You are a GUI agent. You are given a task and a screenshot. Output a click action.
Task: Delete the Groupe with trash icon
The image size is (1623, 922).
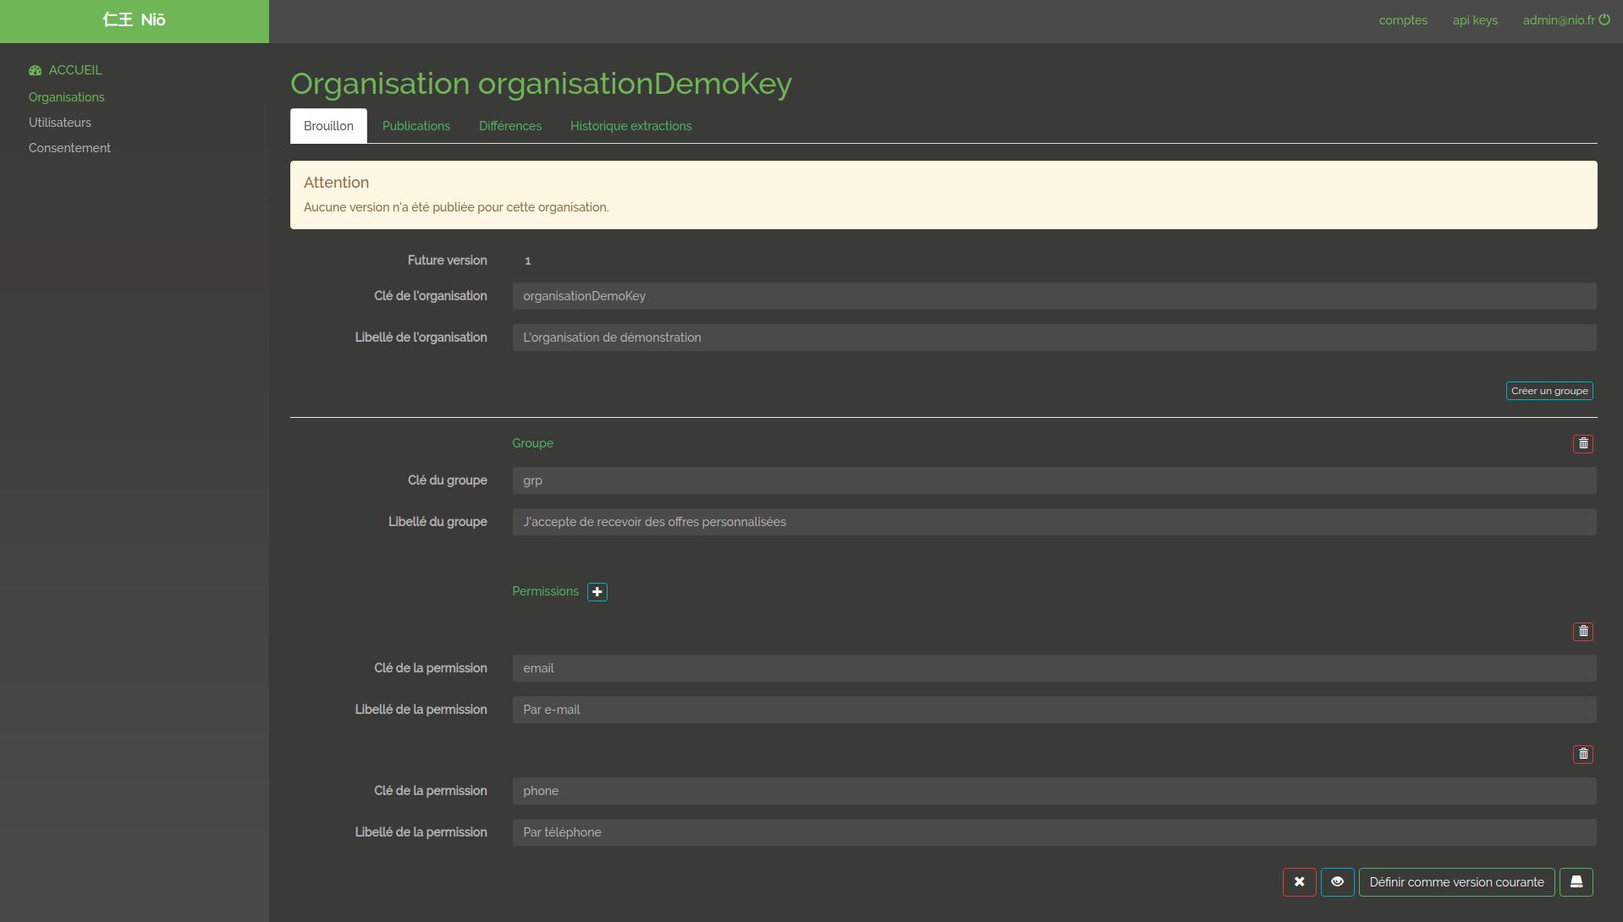[1582, 444]
